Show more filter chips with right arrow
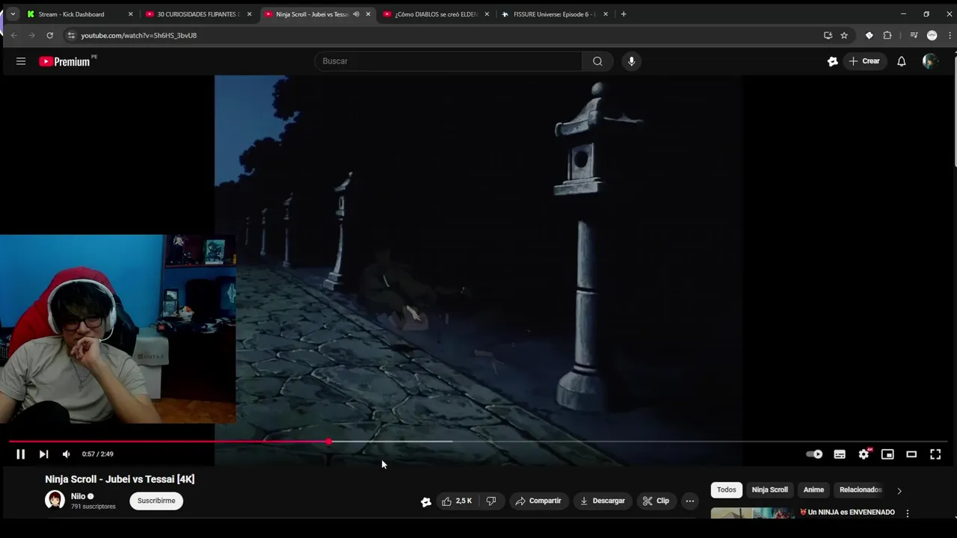Image resolution: width=957 pixels, height=538 pixels. point(899,491)
